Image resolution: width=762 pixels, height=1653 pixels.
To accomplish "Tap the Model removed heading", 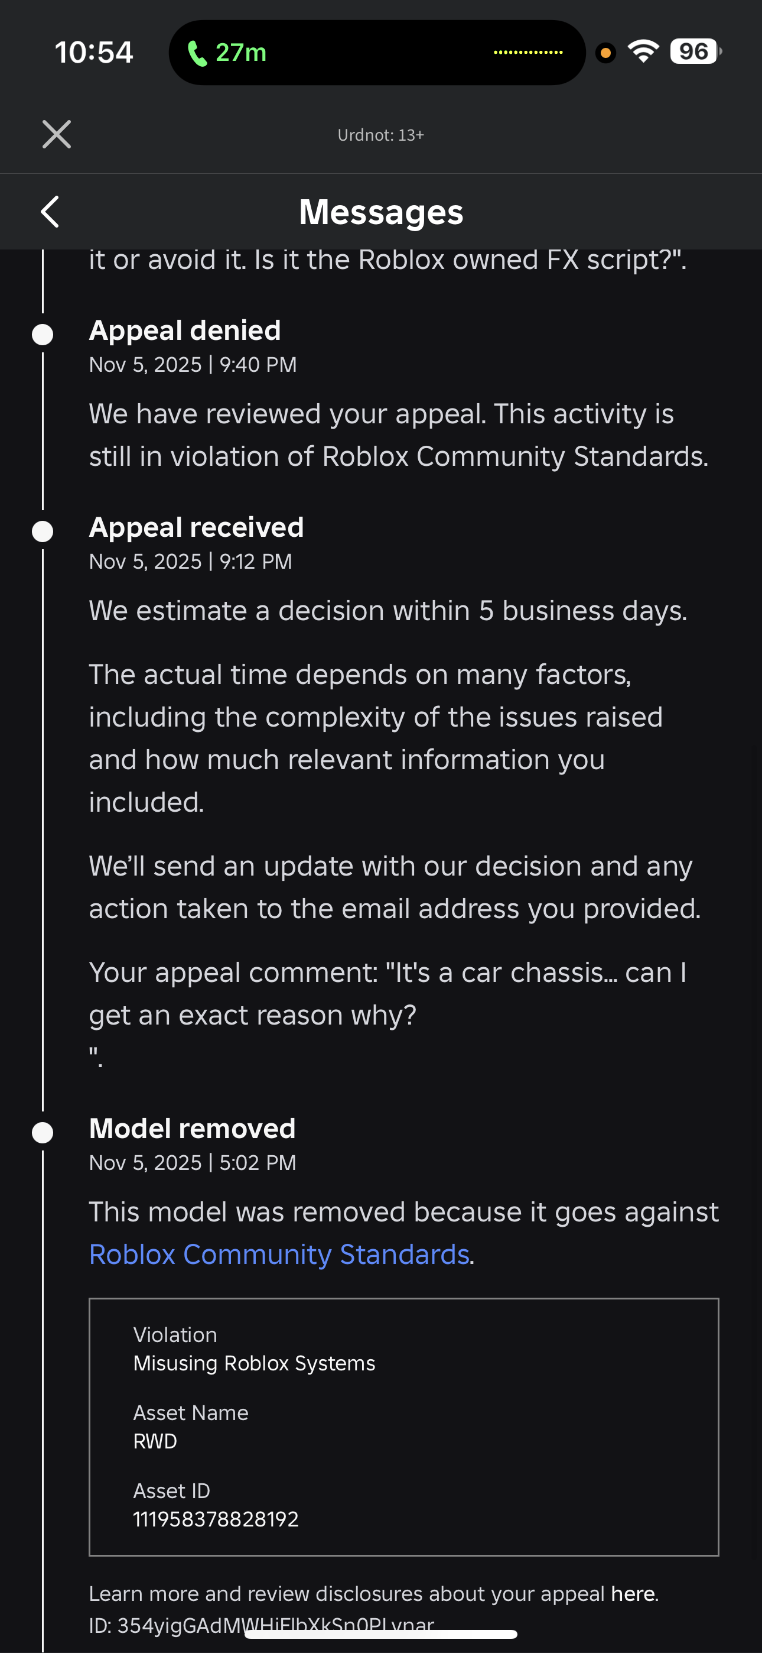I will click(x=192, y=1129).
